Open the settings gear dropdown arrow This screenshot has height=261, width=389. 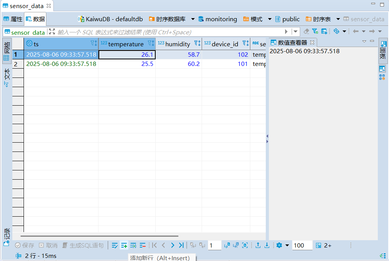(287, 245)
